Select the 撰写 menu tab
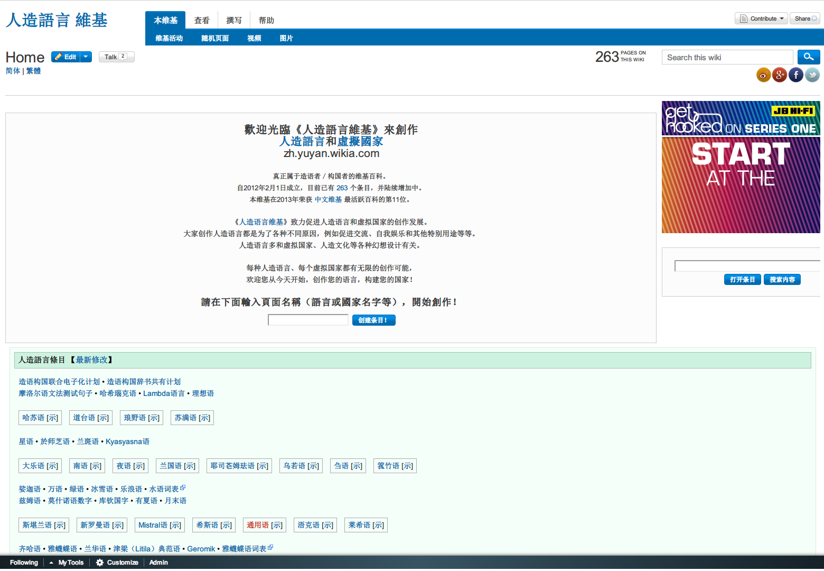 click(x=234, y=20)
